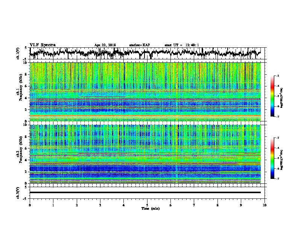Click the "5" tick of ch.1(V) axis
298x230 pixels.
pos(26,48)
